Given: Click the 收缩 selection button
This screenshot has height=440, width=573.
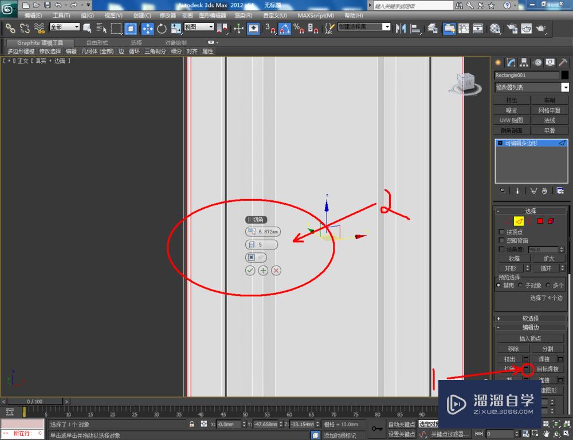Looking at the screenshot, I should (x=514, y=258).
